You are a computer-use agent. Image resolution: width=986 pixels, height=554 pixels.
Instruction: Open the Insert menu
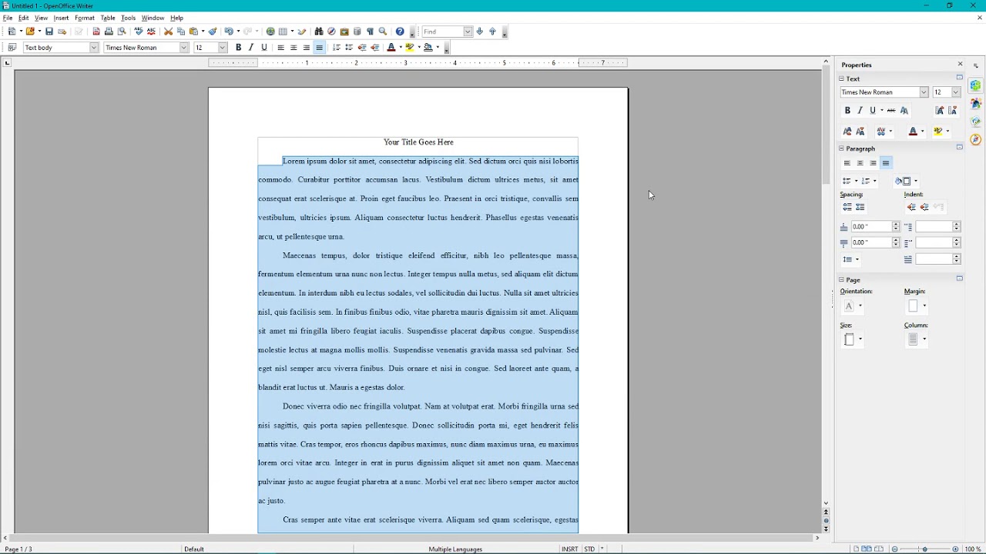pos(61,18)
